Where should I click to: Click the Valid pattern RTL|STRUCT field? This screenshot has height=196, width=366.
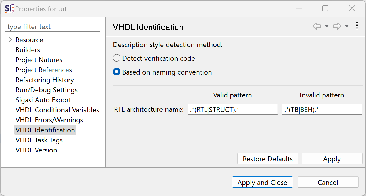[x=233, y=109]
